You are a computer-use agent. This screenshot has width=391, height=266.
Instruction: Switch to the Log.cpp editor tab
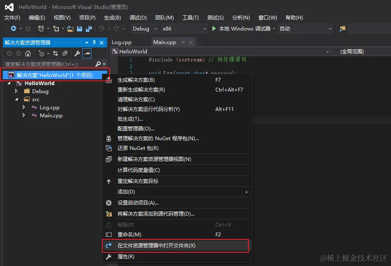(x=121, y=42)
